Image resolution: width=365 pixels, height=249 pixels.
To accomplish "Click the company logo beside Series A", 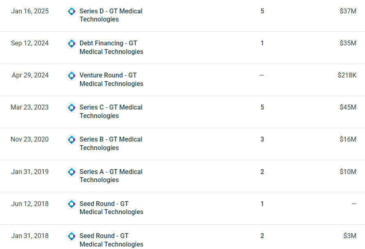I will [72, 172].
